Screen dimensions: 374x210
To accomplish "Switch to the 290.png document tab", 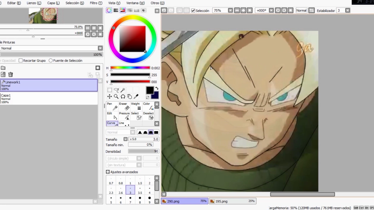I will (x=184, y=201).
